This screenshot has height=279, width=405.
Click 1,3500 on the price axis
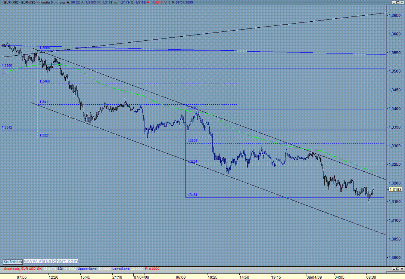click(395, 71)
